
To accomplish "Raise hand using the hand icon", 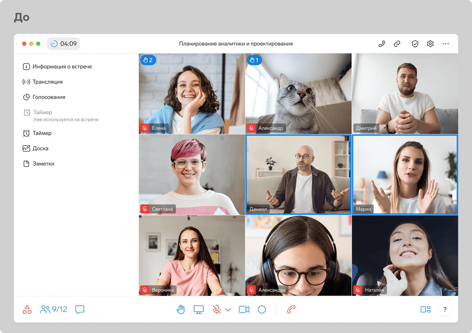I will 181,309.
